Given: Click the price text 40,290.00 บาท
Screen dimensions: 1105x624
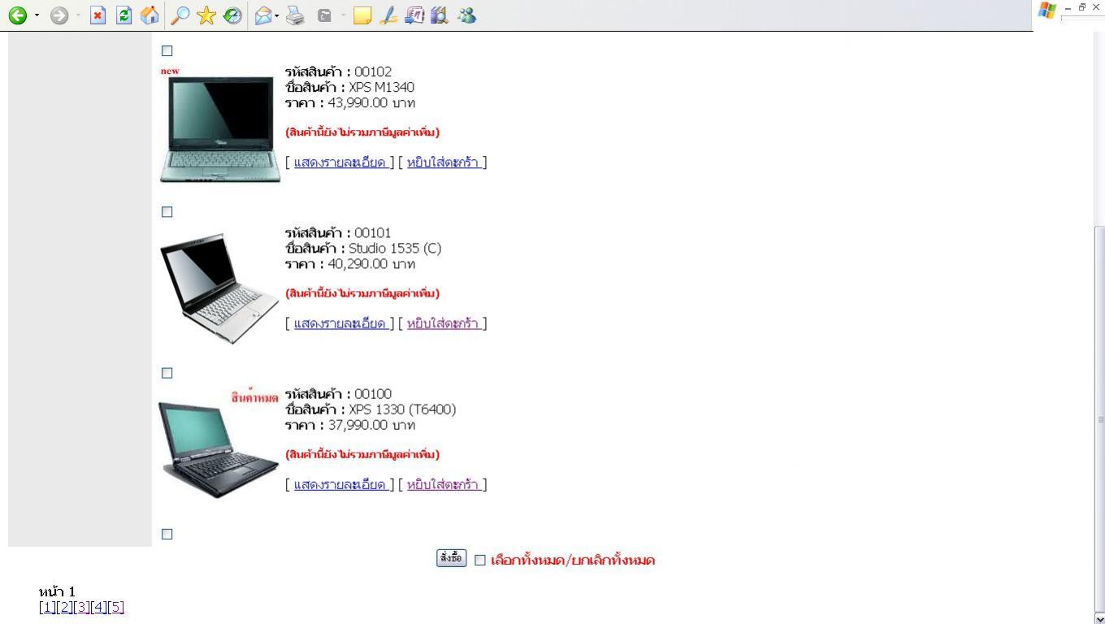Looking at the screenshot, I should point(371,263).
